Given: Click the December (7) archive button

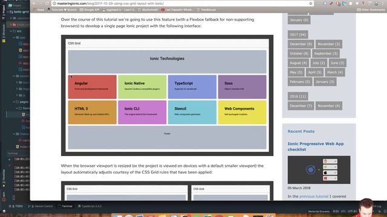Looking at the screenshot, I should point(301,106).
